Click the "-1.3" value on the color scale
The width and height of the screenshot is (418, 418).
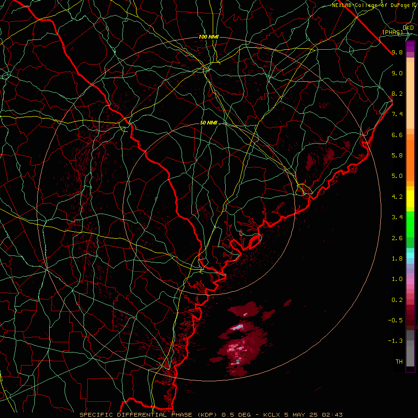[395, 341]
